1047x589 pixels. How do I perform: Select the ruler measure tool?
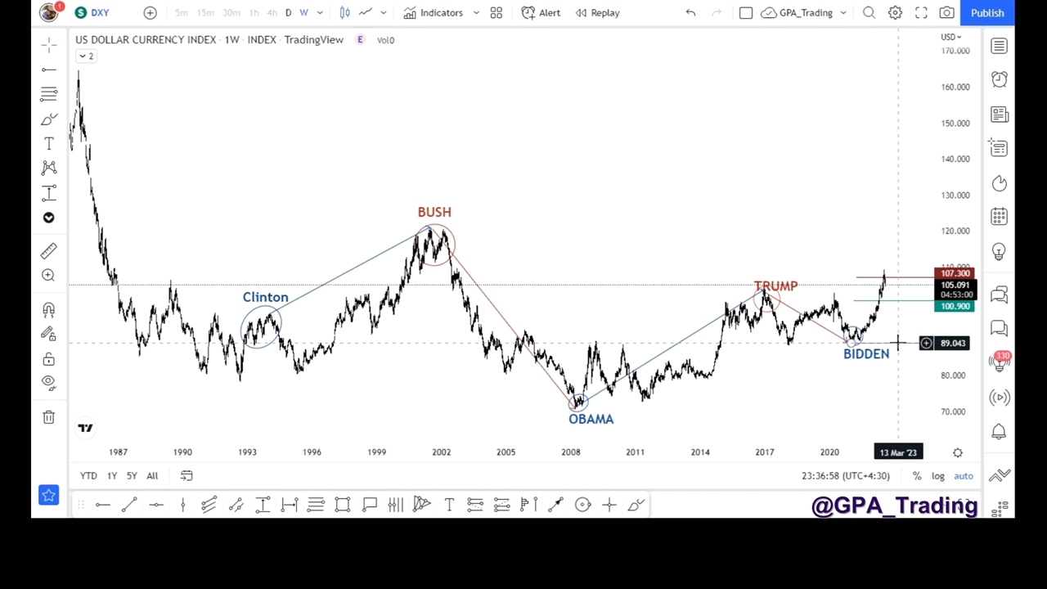click(49, 251)
